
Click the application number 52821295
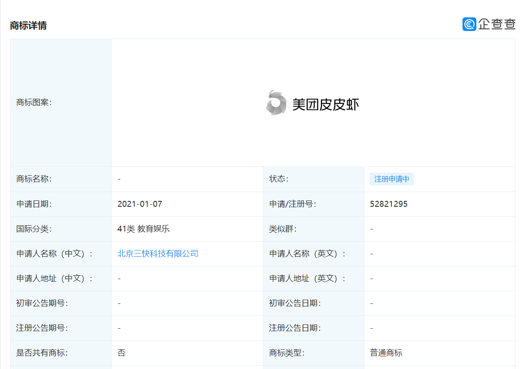click(389, 204)
